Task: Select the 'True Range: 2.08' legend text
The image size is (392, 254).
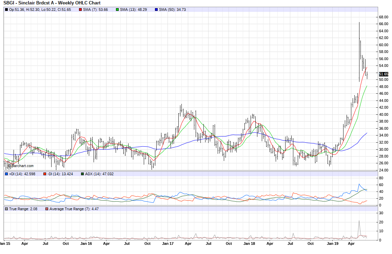Action: tap(23, 209)
